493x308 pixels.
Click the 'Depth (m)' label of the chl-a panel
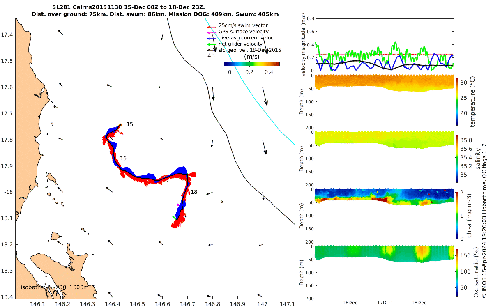(x=302, y=216)
